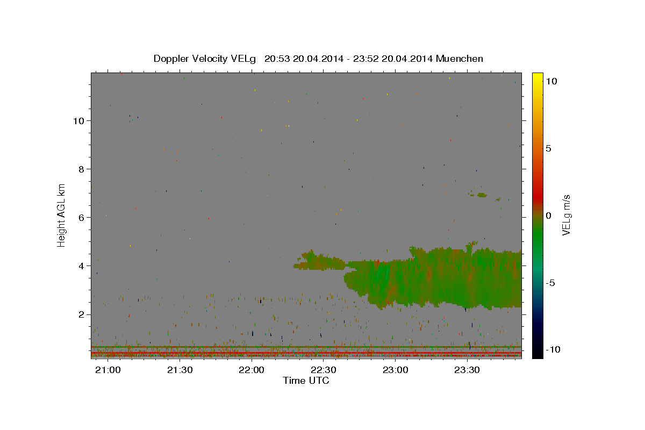Click the colorbar label VELg m/s
645x430 pixels.
566,215
